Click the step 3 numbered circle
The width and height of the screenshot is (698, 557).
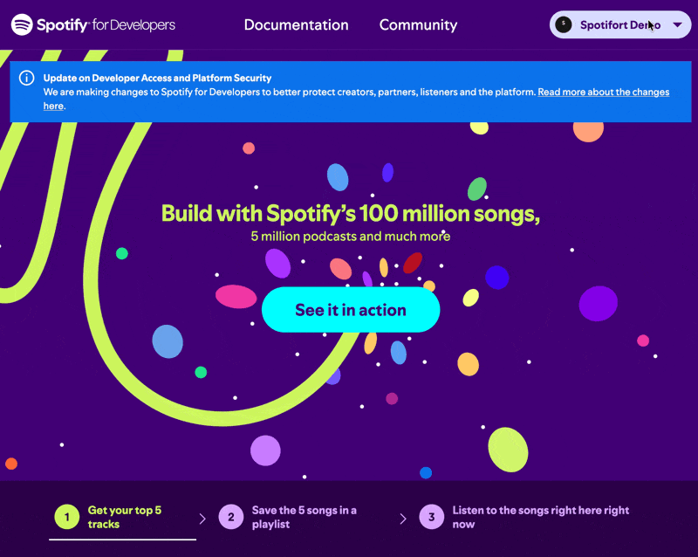click(x=431, y=517)
